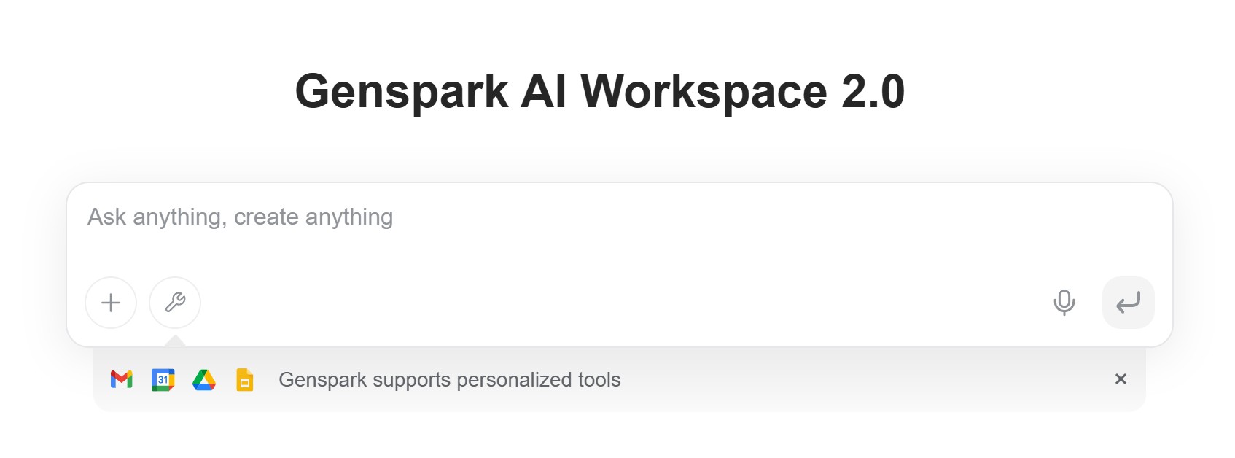The image size is (1235, 458).
Task: Open the Google Calendar integration icon
Action: (163, 379)
